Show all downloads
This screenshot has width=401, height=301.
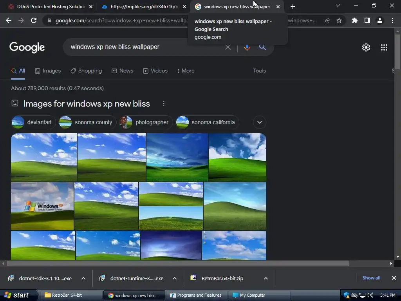point(371,278)
